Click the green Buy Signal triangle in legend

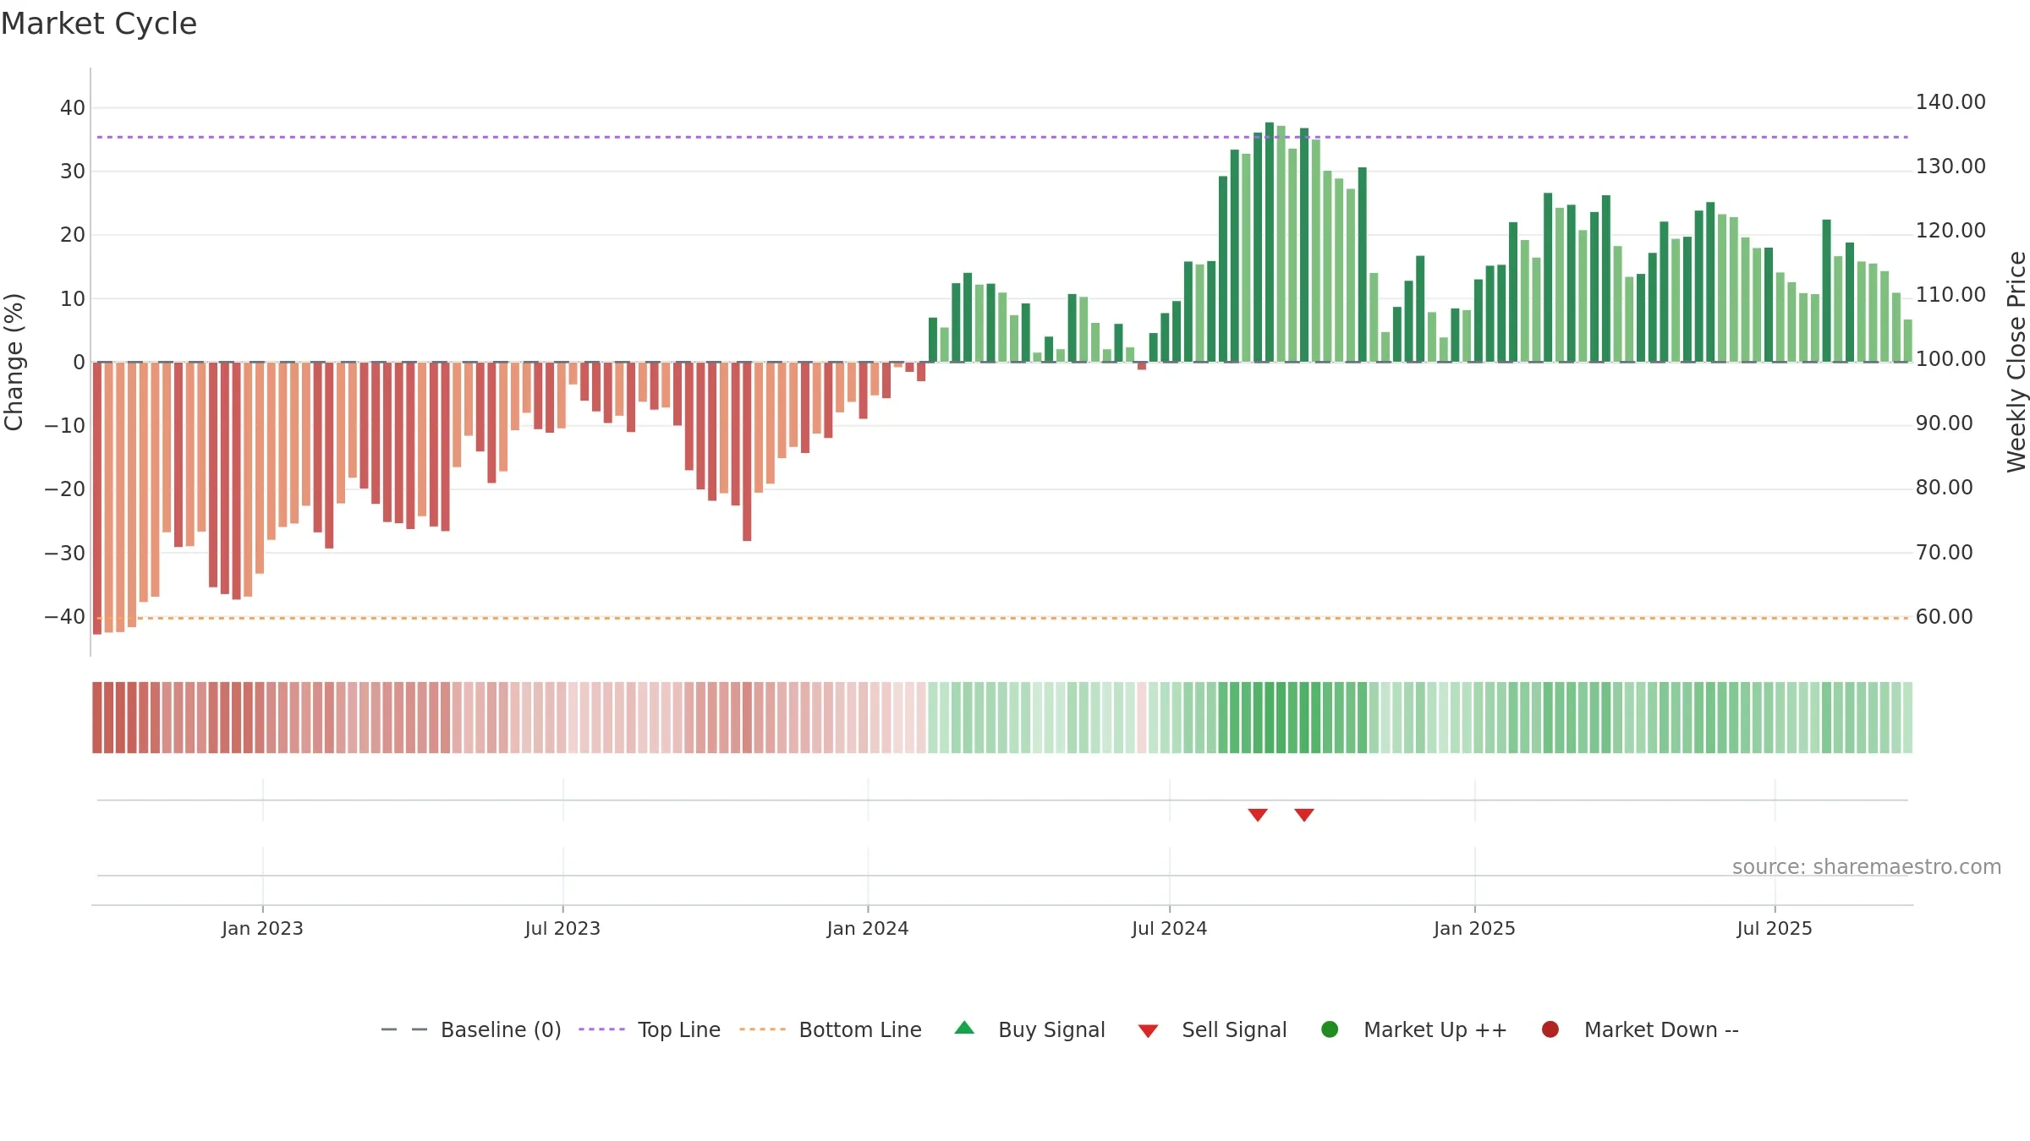964,1028
